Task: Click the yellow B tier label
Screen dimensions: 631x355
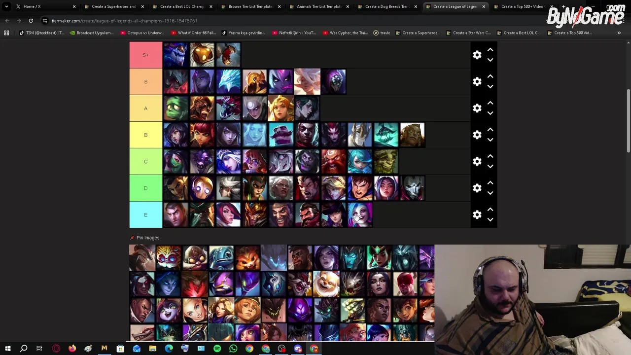Action: coord(145,135)
